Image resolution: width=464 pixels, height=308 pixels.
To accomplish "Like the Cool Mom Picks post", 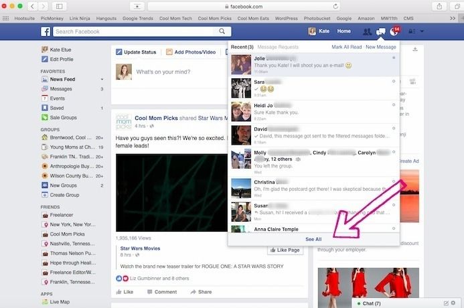I will point(125,292).
